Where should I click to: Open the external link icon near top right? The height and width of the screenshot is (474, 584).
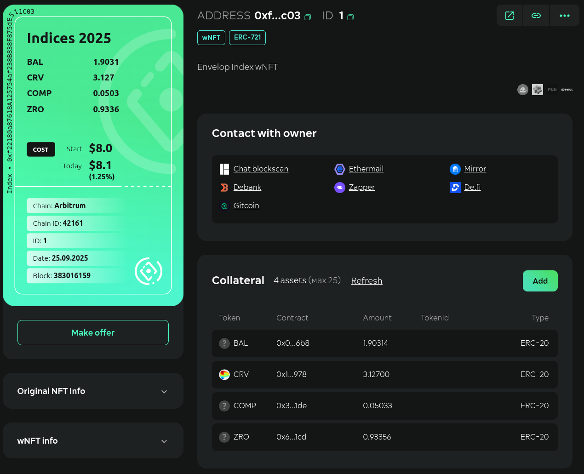tap(510, 15)
